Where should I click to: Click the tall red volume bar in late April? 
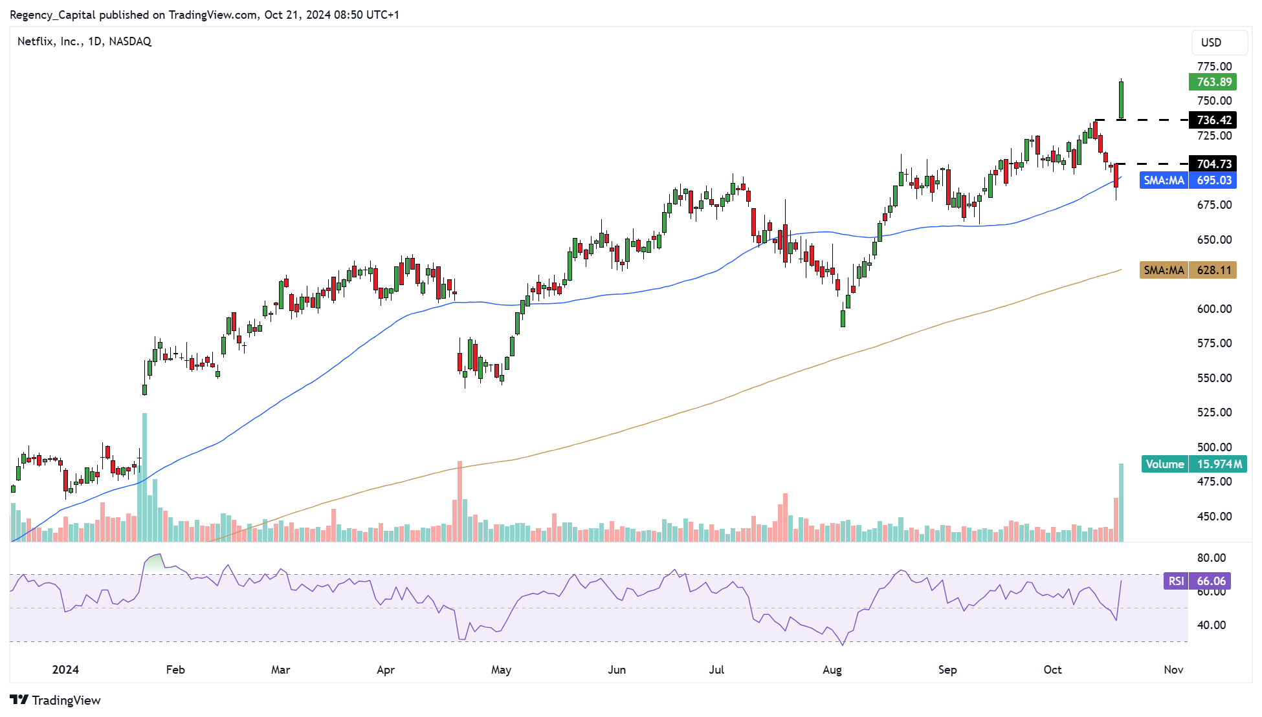tap(459, 501)
